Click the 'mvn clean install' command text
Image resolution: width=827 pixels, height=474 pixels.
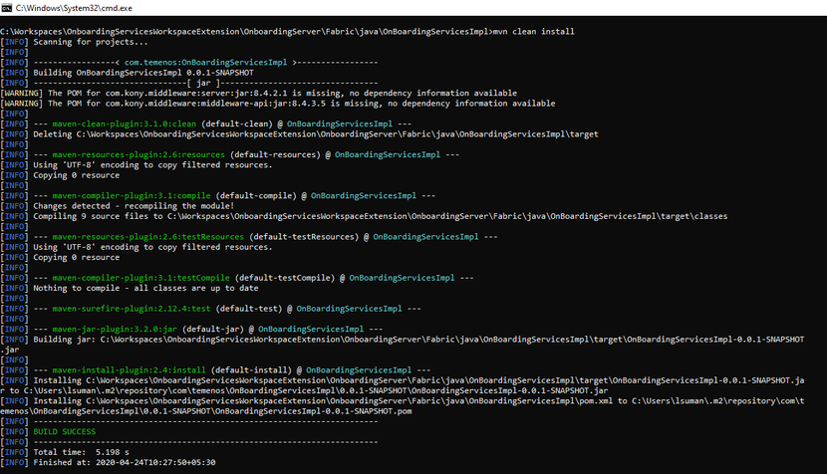(x=534, y=31)
